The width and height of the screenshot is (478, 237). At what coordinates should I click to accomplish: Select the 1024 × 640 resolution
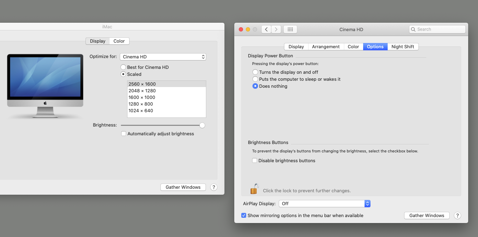(x=167, y=110)
